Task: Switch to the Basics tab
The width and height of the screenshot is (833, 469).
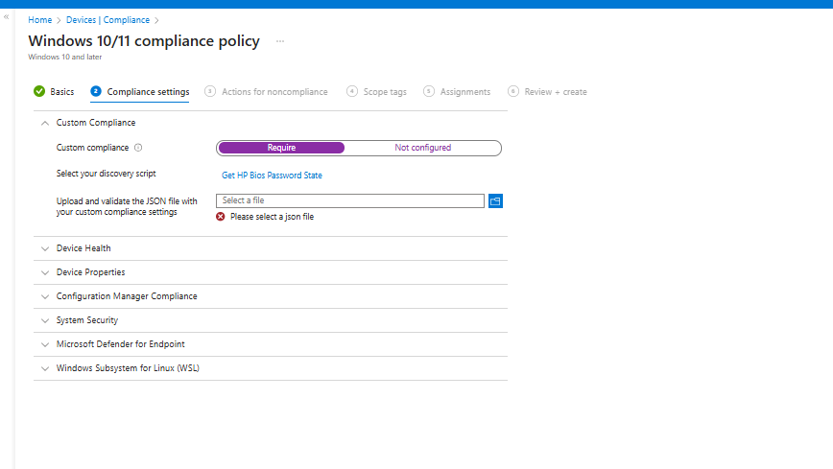Action: [61, 92]
